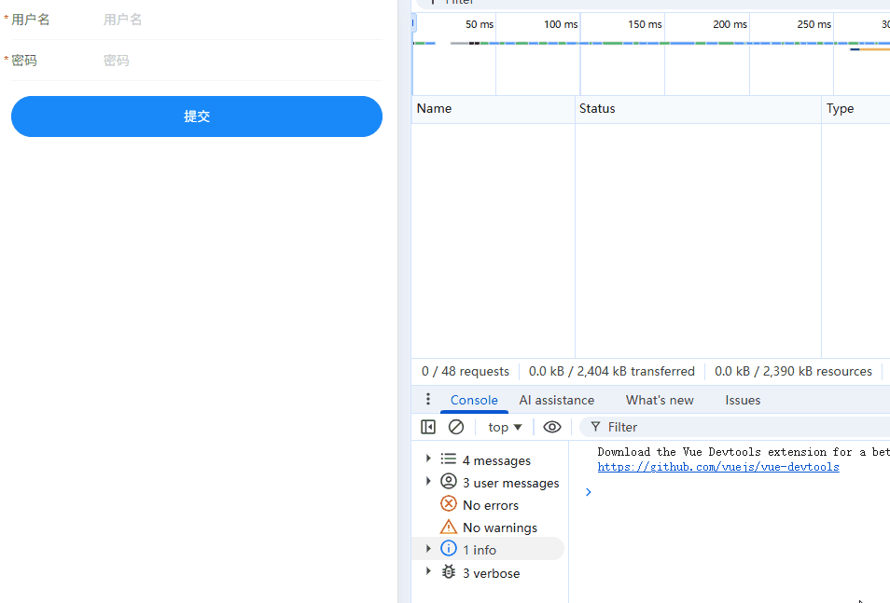Clear the console messages
The width and height of the screenshot is (890, 603).
click(x=456, y=426)
